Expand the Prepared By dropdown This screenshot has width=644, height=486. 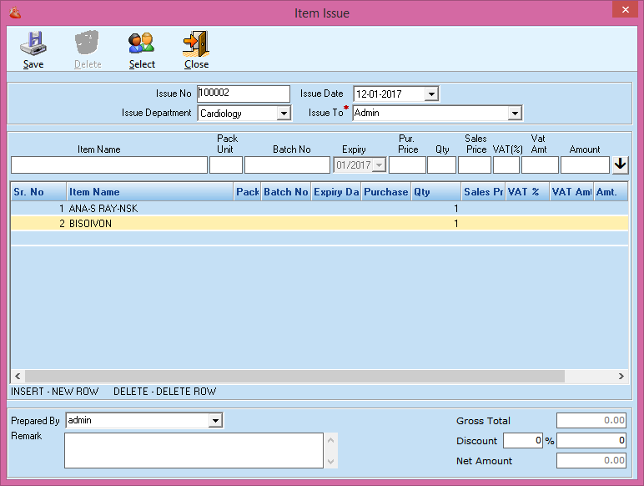[x=215, y=421]
